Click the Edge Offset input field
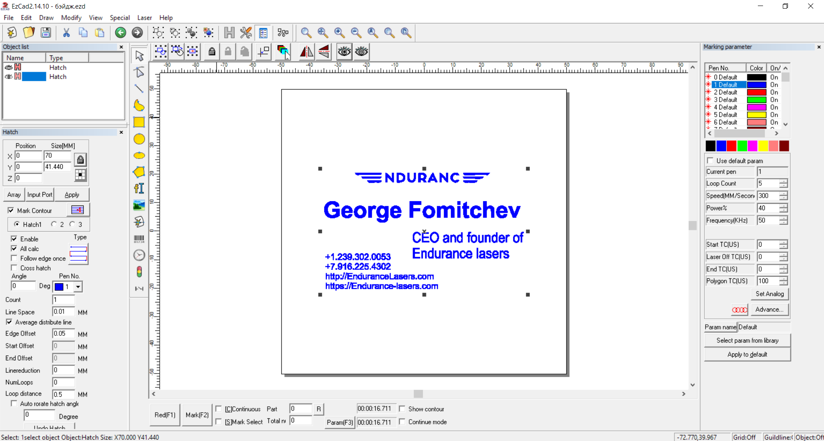This screenshot has width=824, height=441. pos(63,334)
